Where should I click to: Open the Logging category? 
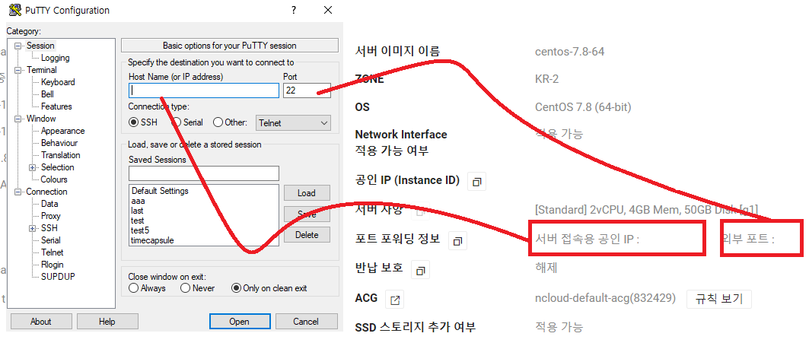pyautogui.click(x=56, y=59)
